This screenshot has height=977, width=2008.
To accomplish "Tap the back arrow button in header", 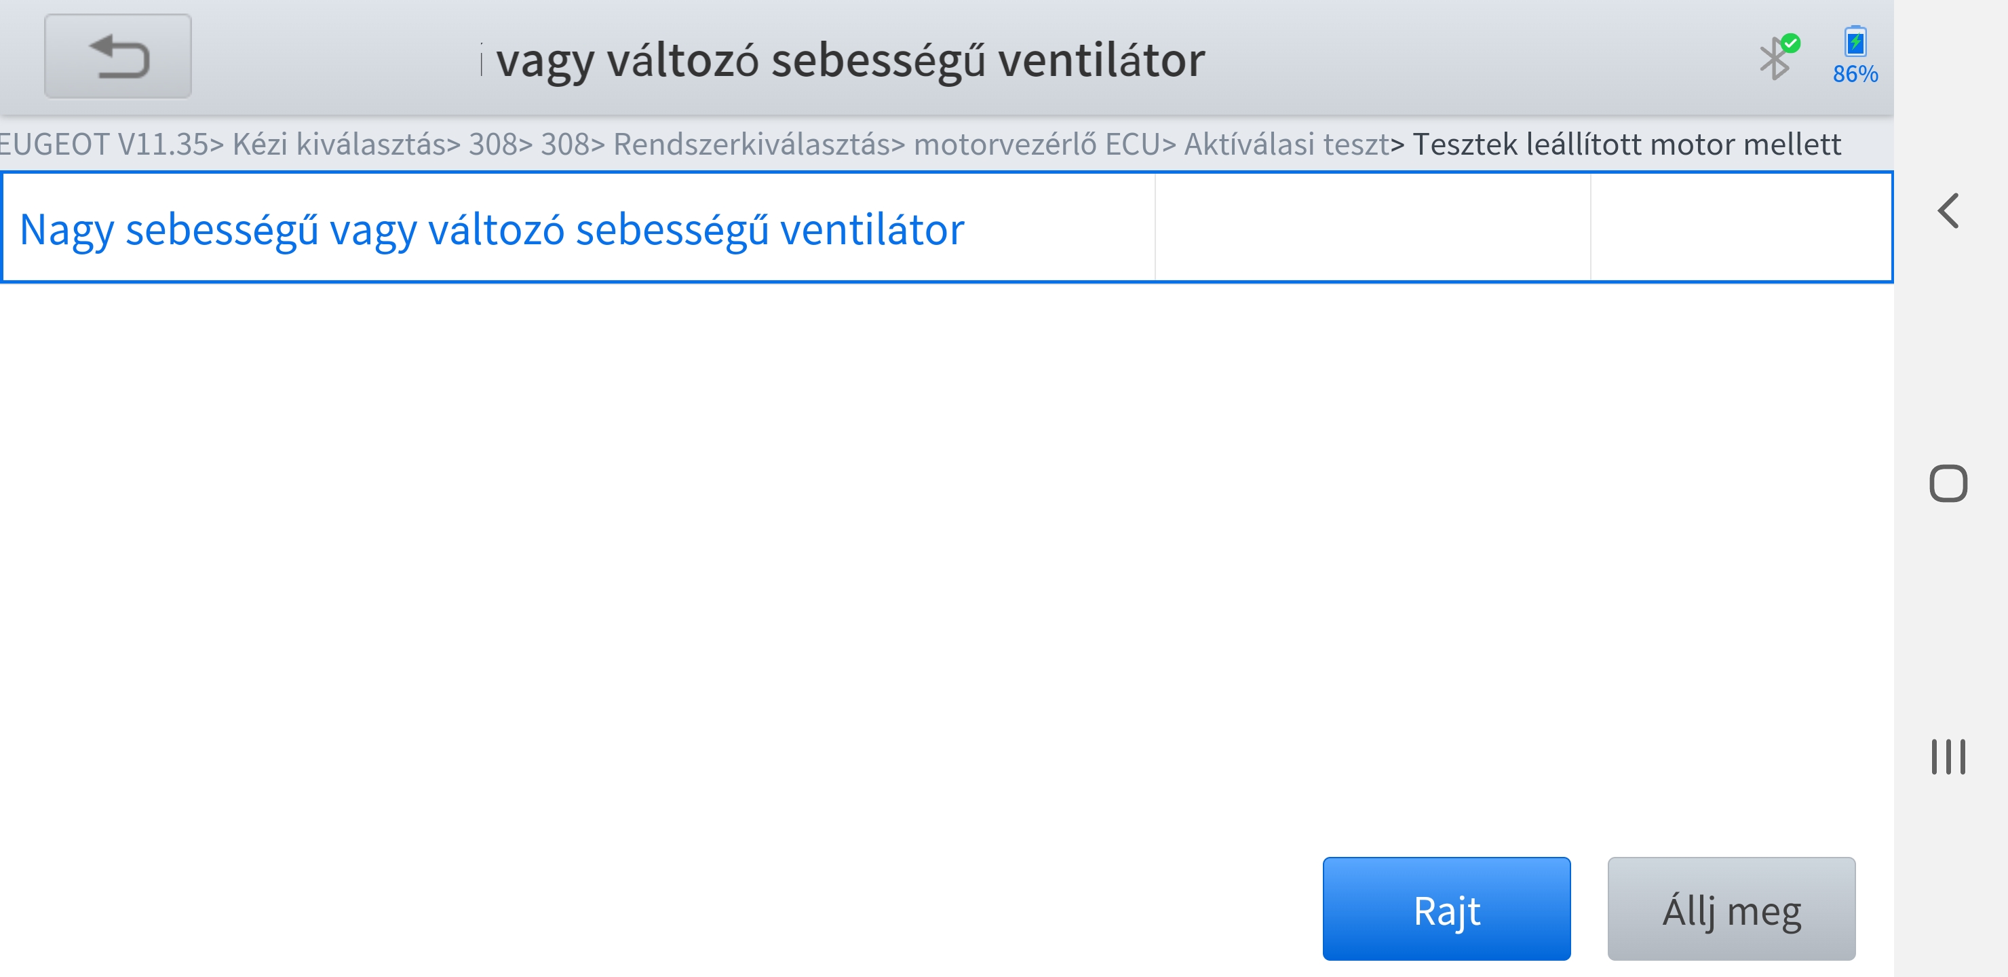I will click(x=118, y=56).
